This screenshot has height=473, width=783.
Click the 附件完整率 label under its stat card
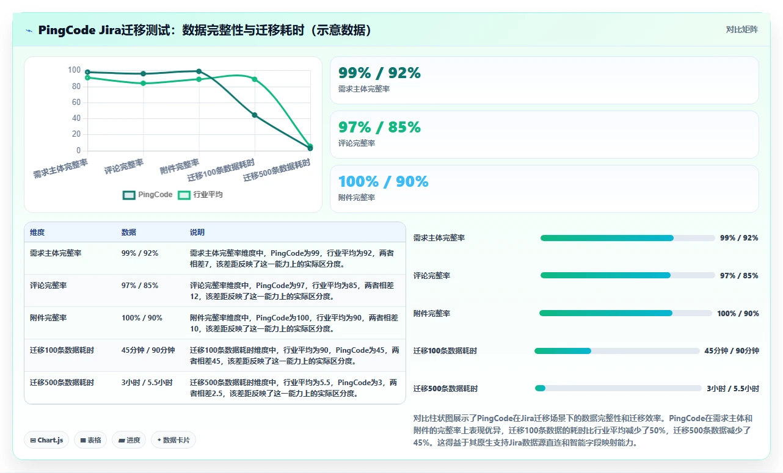click(357, 198)
